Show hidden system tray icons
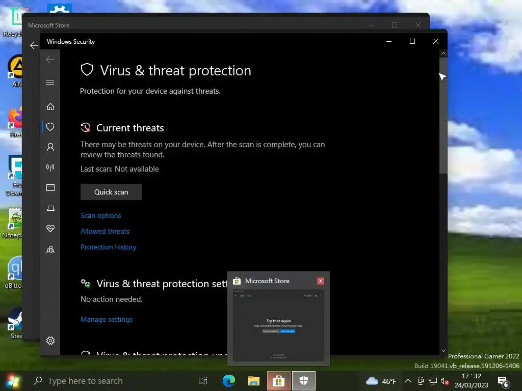 (408, 381)
